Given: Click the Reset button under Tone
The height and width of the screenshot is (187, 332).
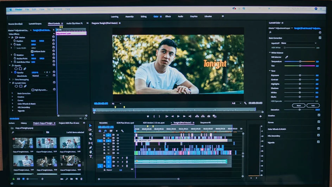Looking at the screenshot, I should (x=298, y=105).
